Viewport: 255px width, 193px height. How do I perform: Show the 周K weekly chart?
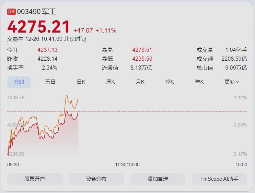click(x=111, y=82)
